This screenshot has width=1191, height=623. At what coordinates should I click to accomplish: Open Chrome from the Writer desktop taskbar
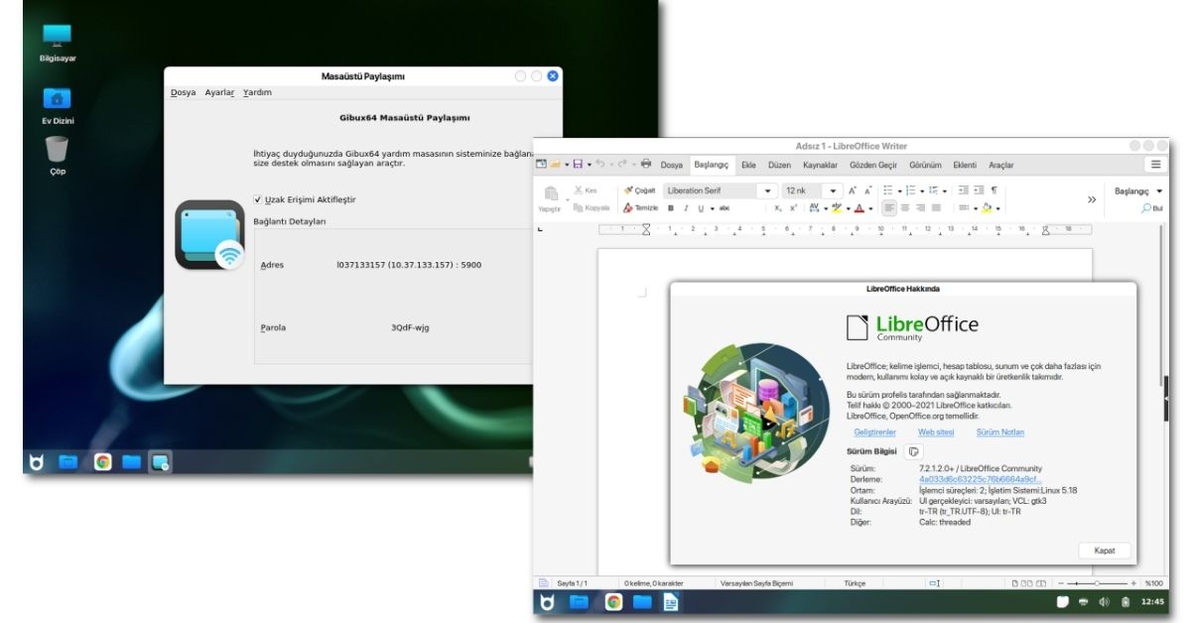pyautogui.click(x=613, y=602)
